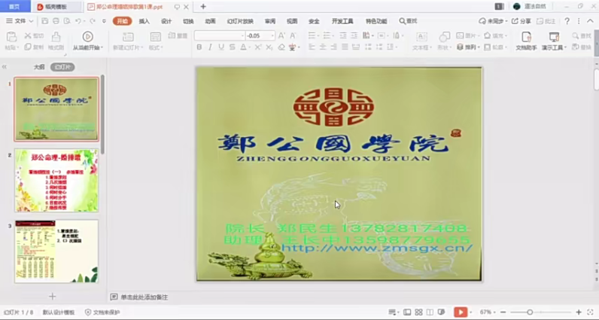Select slide 3 thumbnail
Image resolution: width=599 pixels, height=320 pixels.
pyautogui.click(x=56, y=251)
